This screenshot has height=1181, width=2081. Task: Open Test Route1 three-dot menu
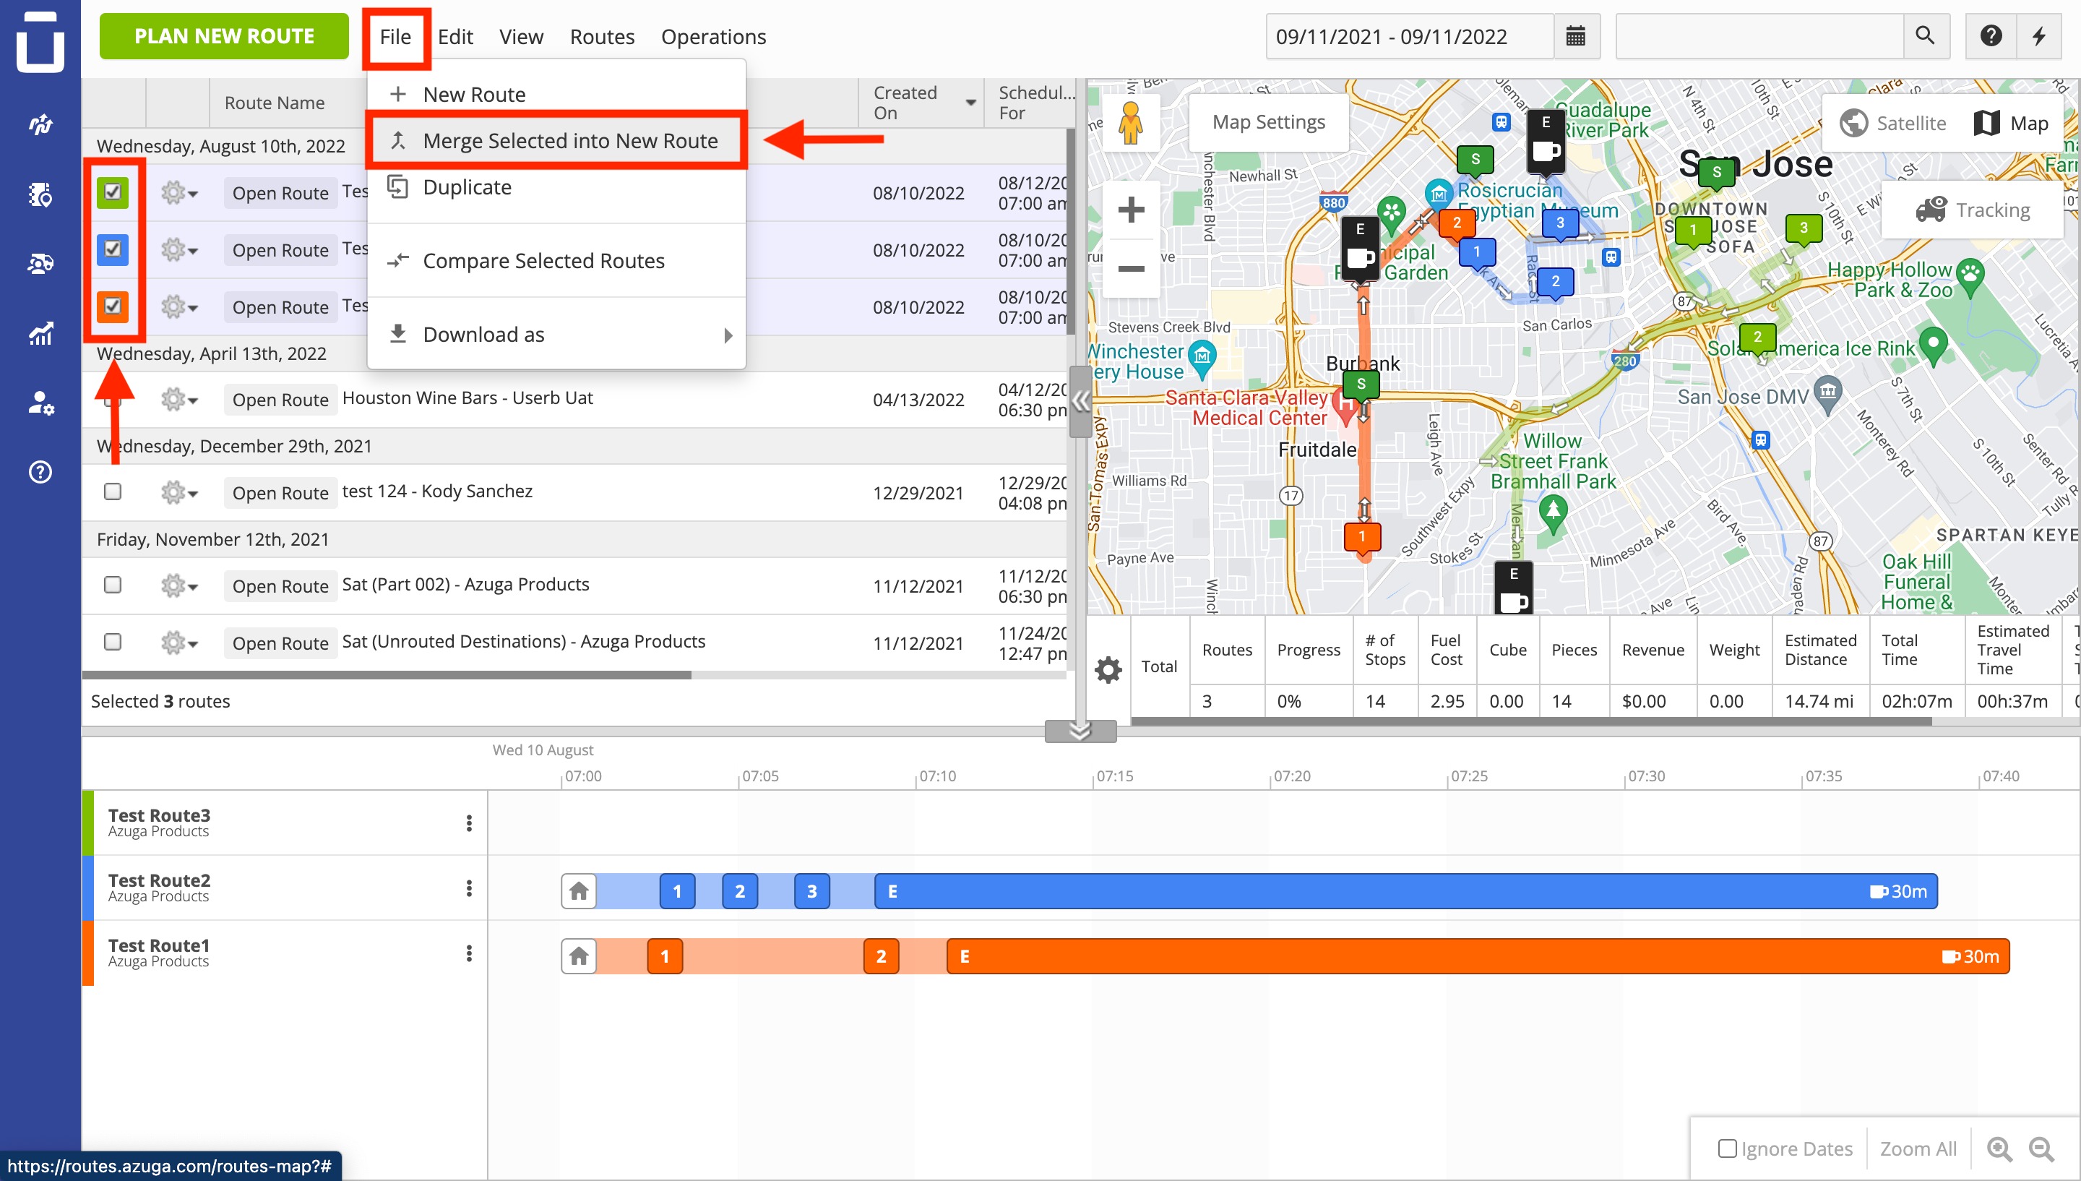(468, 953)
